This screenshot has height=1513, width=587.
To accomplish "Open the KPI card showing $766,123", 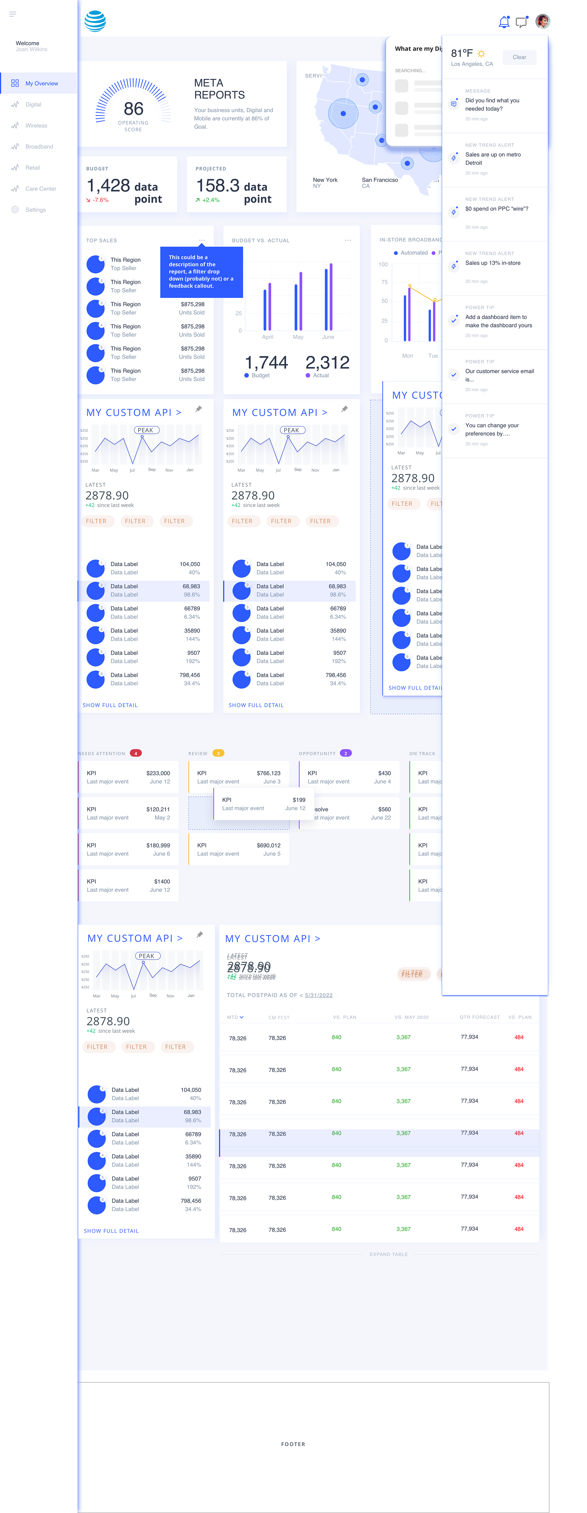I will [x=238, y=777].
